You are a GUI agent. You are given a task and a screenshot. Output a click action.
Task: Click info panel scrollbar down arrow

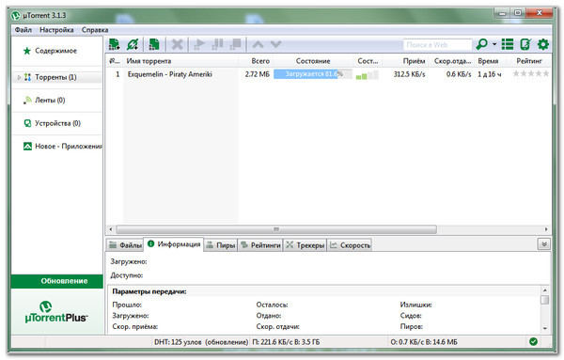(x=545, y=328)
